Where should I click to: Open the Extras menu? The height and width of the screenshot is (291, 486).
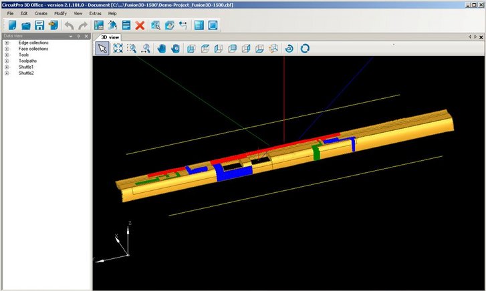click(x=96, y=13)
